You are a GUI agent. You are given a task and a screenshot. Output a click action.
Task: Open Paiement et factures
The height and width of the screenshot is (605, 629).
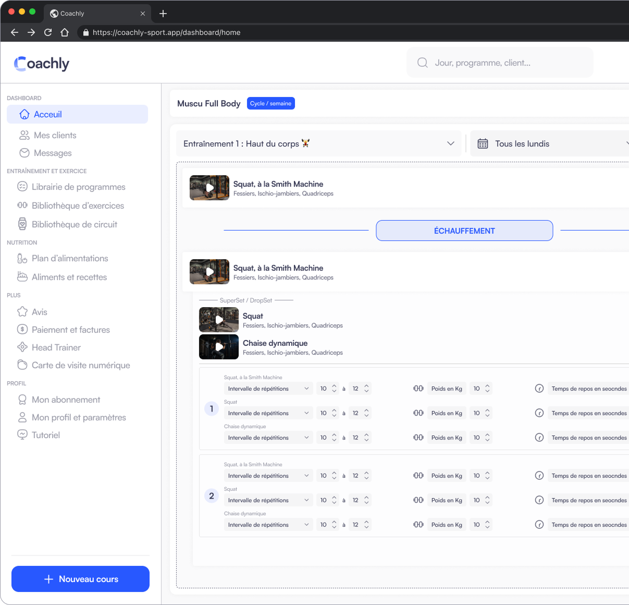tap(70, 330)
